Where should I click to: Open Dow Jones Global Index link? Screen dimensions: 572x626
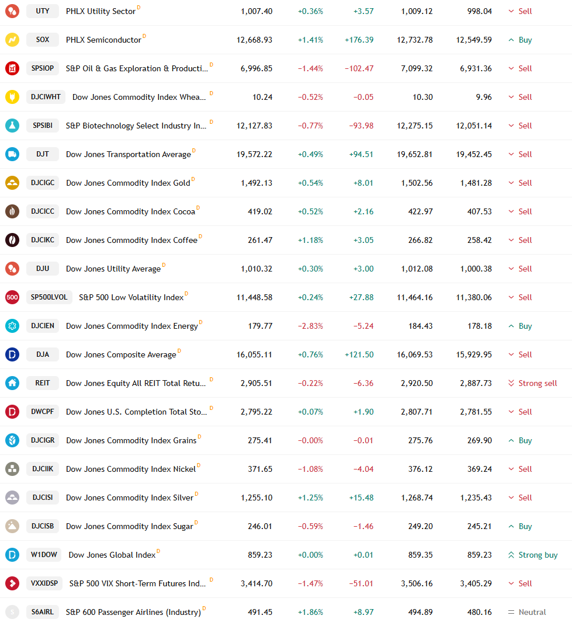pyautogui.click(x=112, y=555)
